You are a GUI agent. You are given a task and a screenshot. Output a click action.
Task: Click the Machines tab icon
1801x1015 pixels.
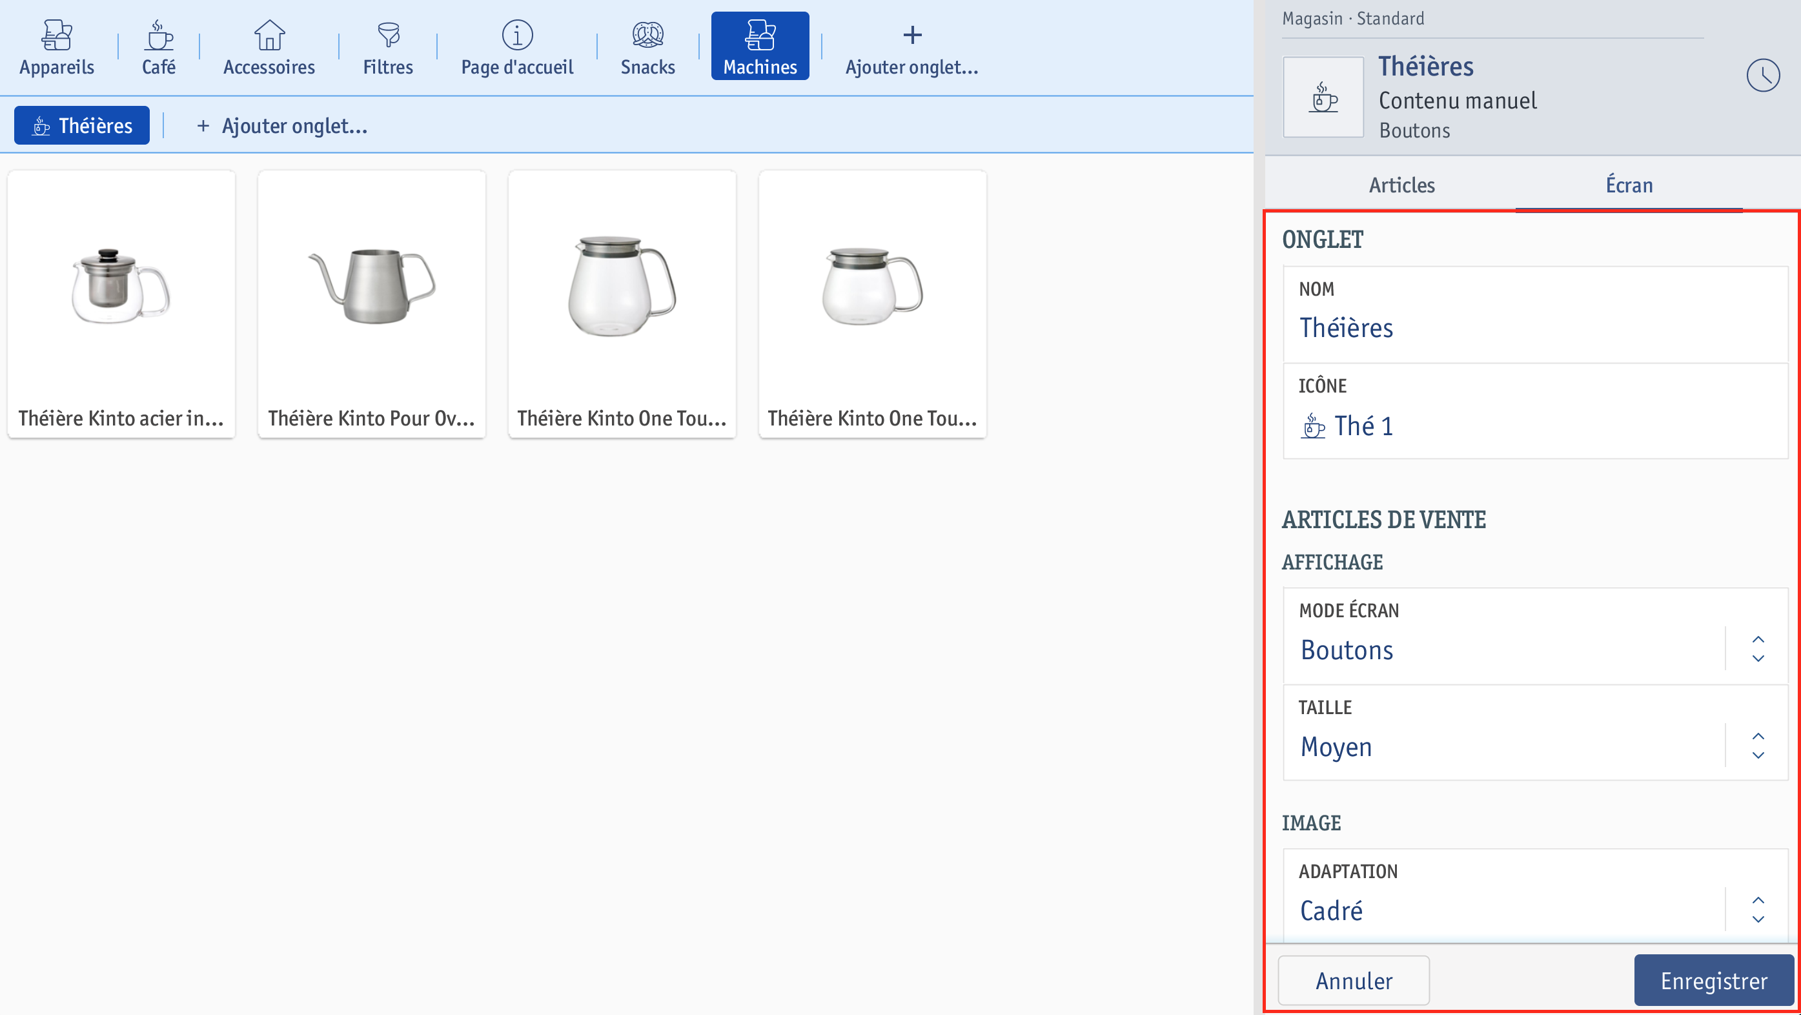[760, 34]
